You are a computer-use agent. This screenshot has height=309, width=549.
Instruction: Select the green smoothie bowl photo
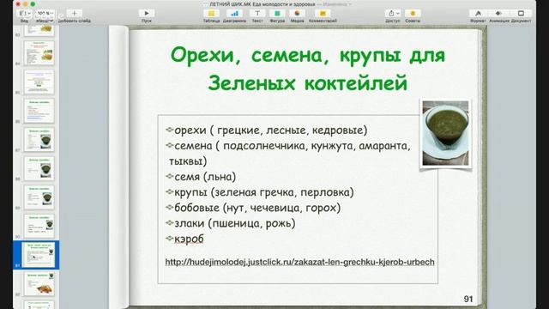[x=445, y=133]
